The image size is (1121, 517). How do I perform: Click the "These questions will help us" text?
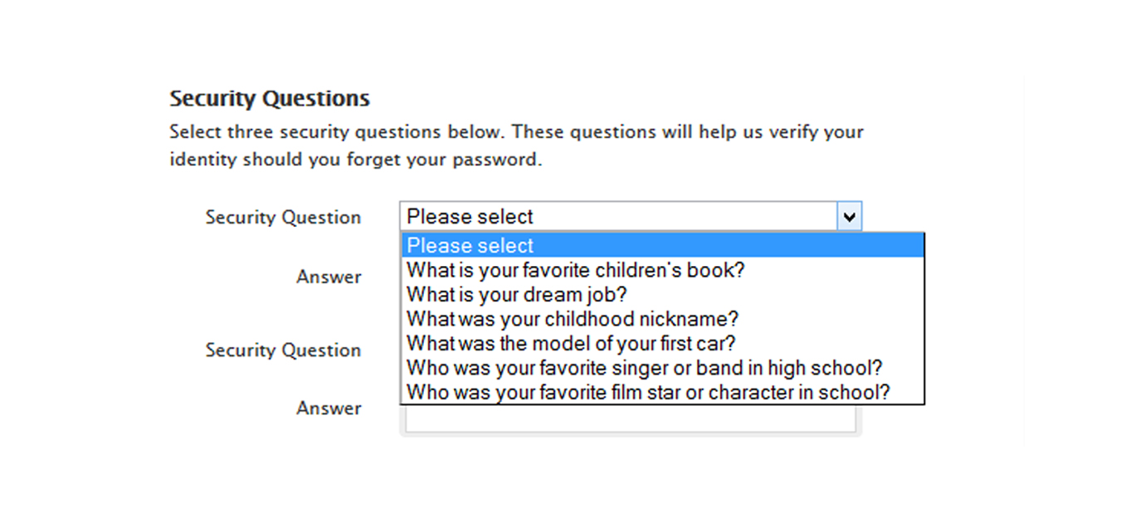click(624, 132)
